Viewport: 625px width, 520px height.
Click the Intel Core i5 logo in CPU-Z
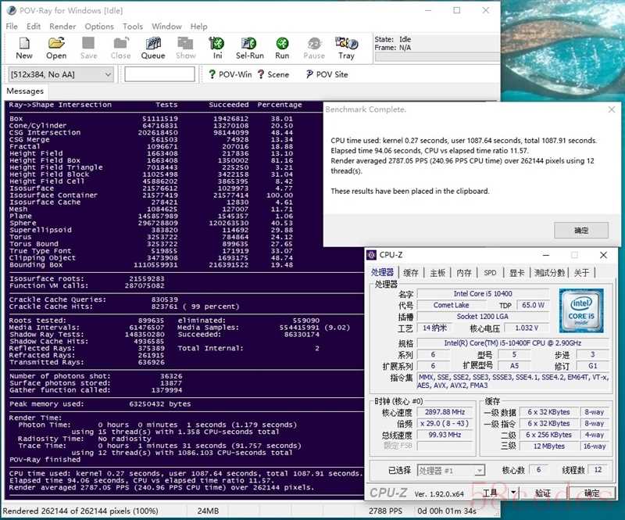[581, 311]
